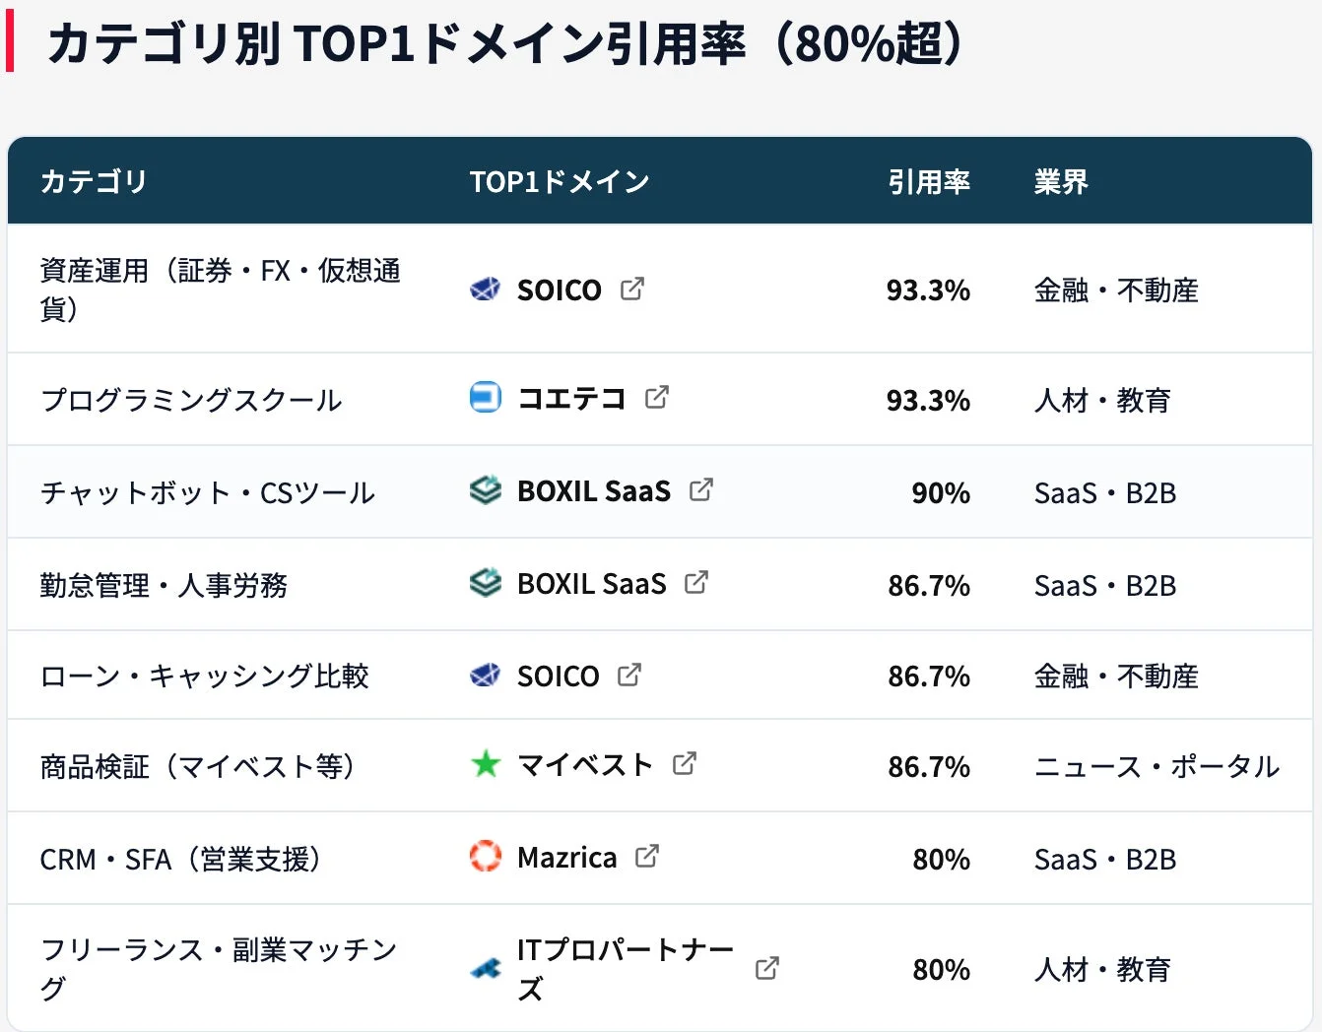Select the orange Mazrica ring icon
The image size is (1322, 1032).
(x=486, y=857)
